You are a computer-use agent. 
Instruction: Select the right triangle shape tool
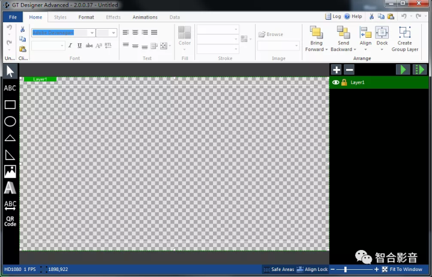click(x=10, y=155)
